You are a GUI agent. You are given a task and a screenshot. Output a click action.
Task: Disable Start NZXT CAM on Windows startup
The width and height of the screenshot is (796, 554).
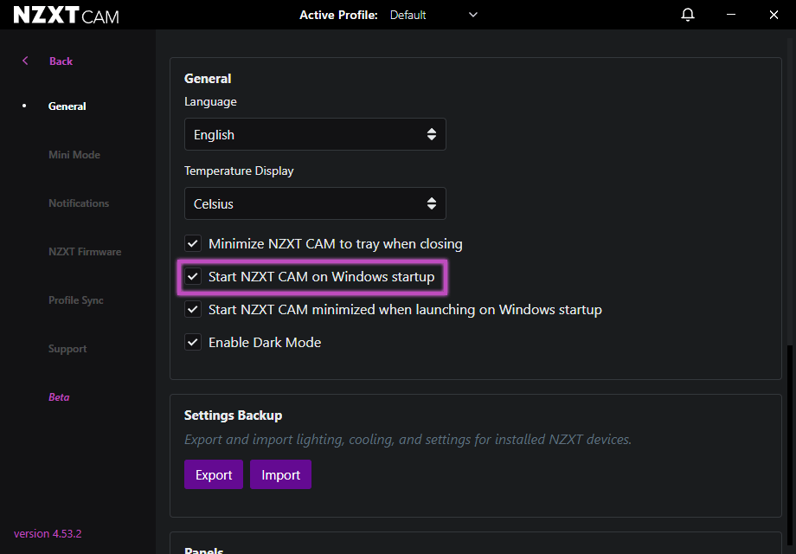(192, 276)
